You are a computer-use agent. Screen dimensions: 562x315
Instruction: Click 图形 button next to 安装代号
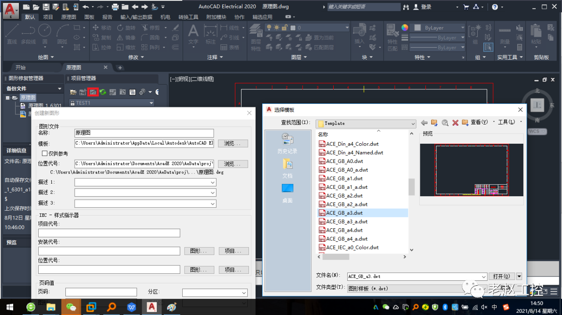(199, 251)
